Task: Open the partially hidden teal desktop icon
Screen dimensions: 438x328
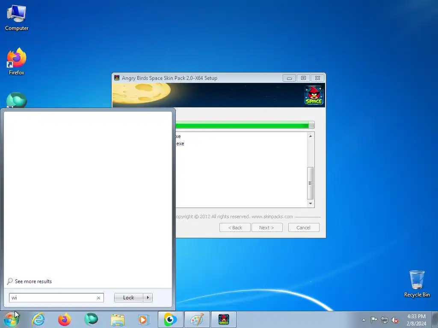Action: click(17, 100)
